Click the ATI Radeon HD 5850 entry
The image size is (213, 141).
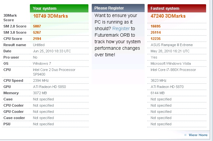(x=49, y=87)
